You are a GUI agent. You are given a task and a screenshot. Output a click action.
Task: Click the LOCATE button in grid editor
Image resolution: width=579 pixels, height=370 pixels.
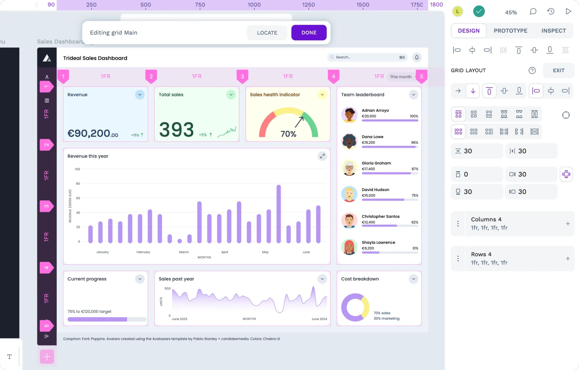tap(267, 32)
